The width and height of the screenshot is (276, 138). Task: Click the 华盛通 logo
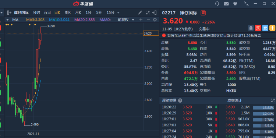click(x=83, y=4)
